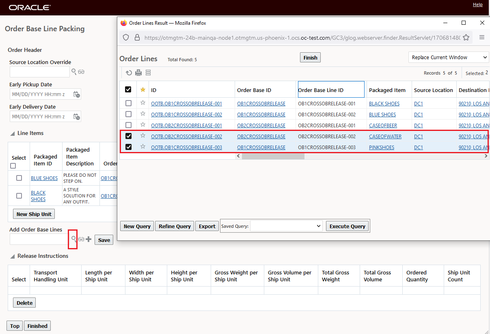
Task: Star the OOTB.OB2CROSSOBRELEASE-001 row
Action: (142, 125)
